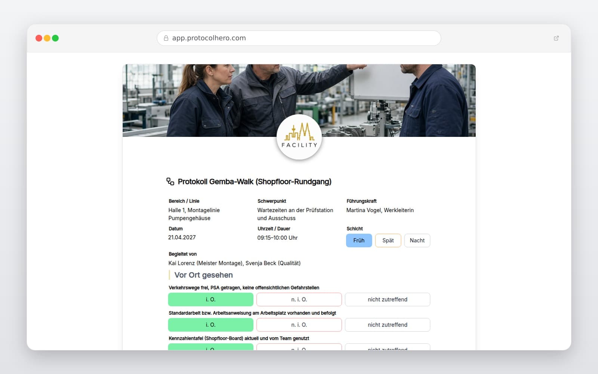Click the open-in-new-window icon

pos(556,38)
